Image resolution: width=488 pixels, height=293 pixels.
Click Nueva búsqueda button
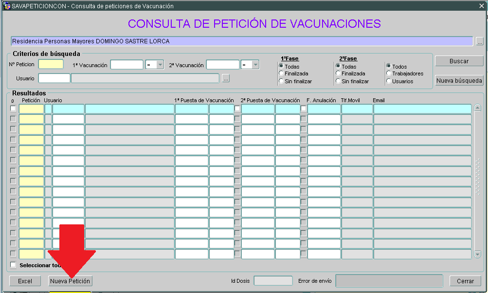pos(459,81)
